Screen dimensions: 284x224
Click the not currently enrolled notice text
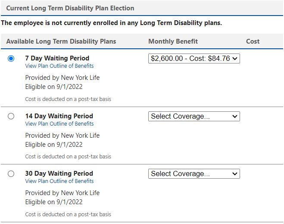(112, 23)
